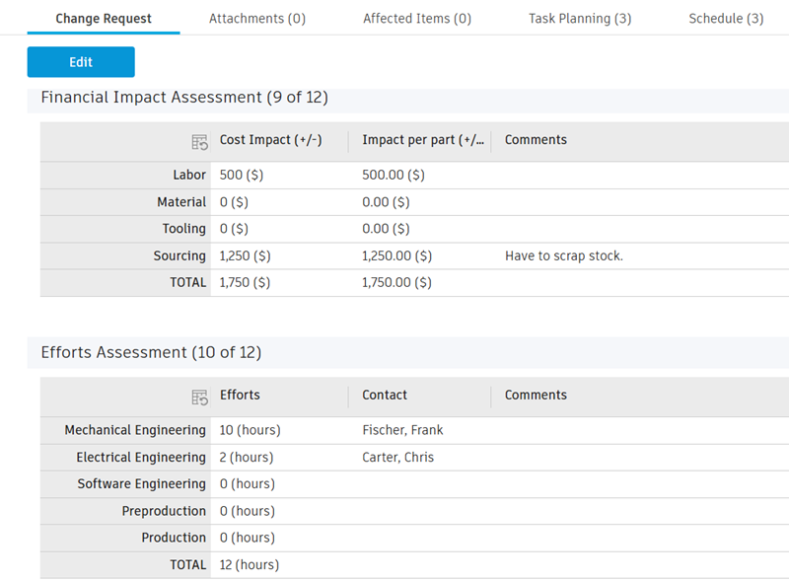Select the Labor cost impact 500 ($) cell
Viewport: 789px width, 580px height.
click(242, 176)
